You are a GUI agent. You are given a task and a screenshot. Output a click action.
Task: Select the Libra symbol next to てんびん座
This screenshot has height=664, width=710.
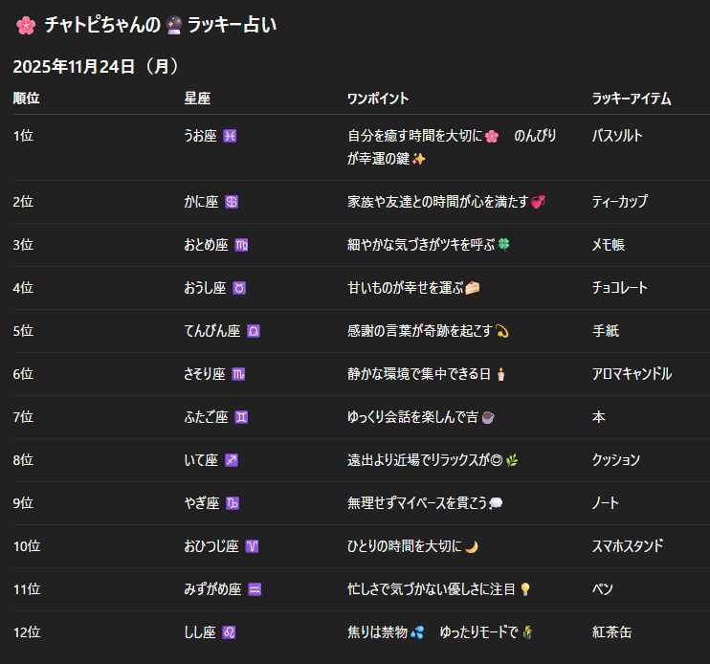[x=254, y=331]
